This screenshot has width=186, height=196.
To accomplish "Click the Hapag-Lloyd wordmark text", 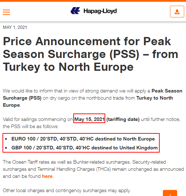I will point(100,11).
